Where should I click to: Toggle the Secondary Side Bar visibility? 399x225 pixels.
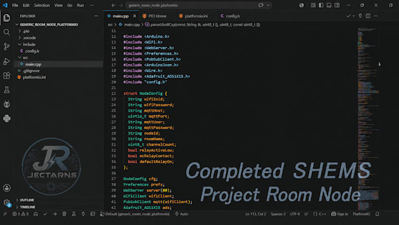337,5
